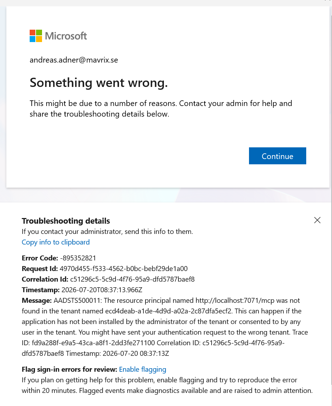
Task: Enable flagging for sign-in errors
Action: [x=143, y=369]
